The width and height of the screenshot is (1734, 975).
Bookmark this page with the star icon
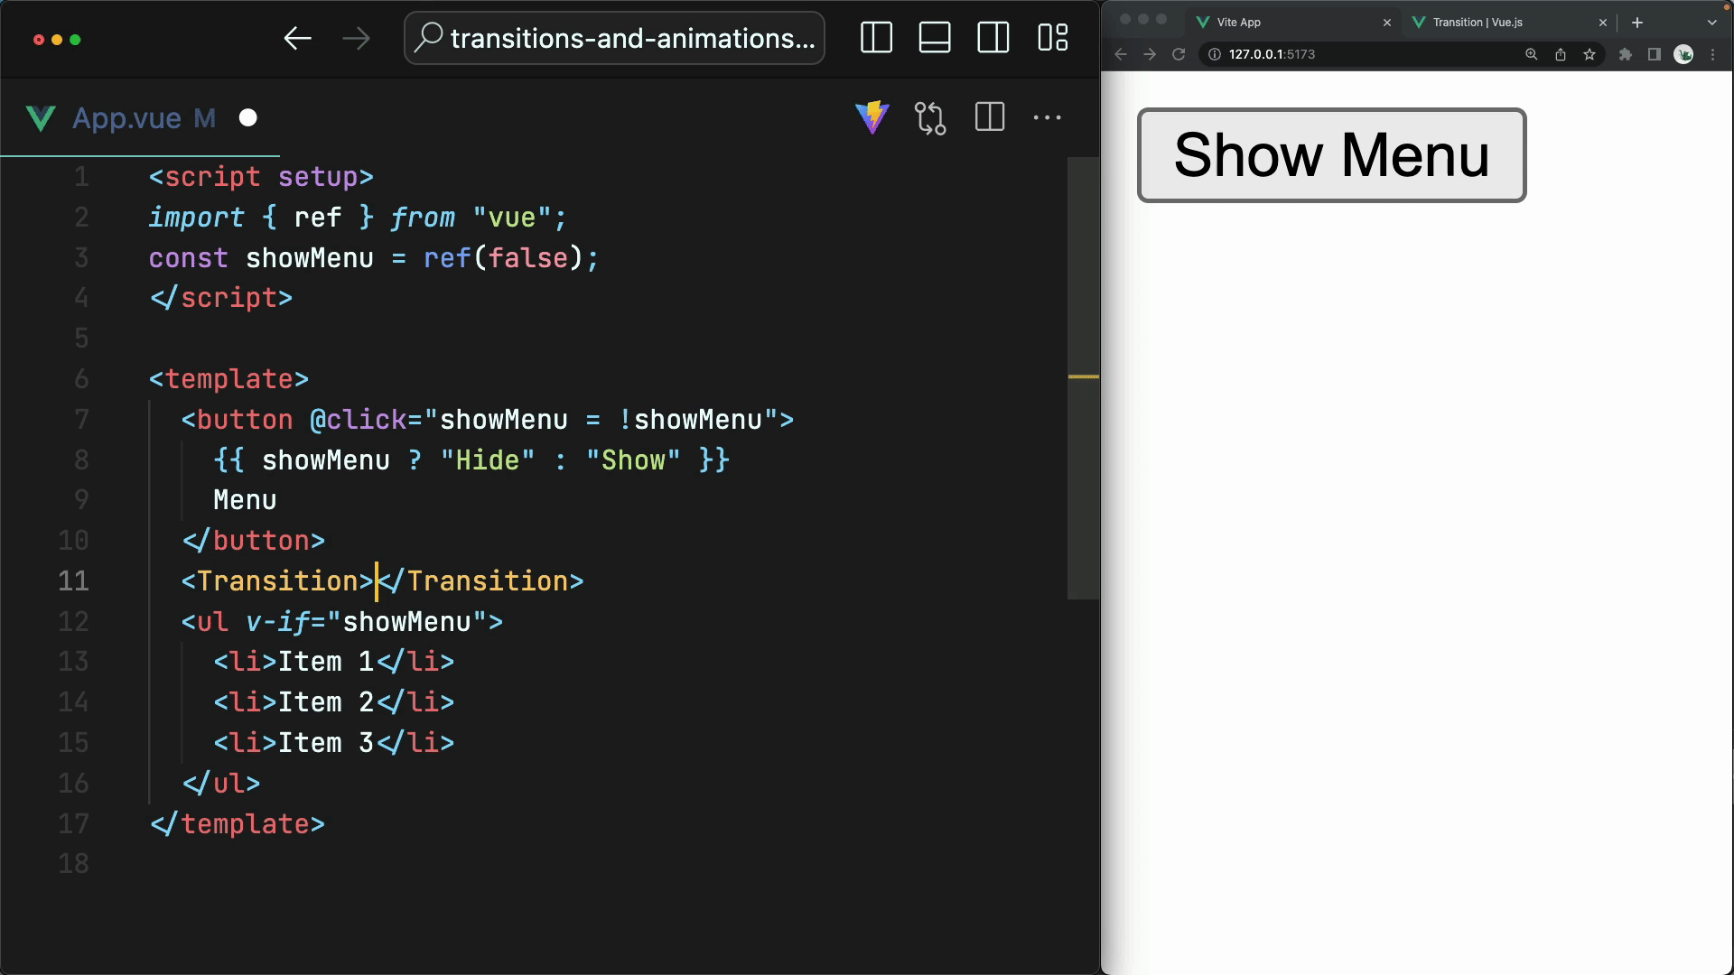click(x=1589, y=54)
